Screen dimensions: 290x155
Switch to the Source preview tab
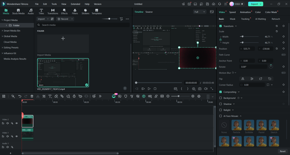click(x=149, y=12)
